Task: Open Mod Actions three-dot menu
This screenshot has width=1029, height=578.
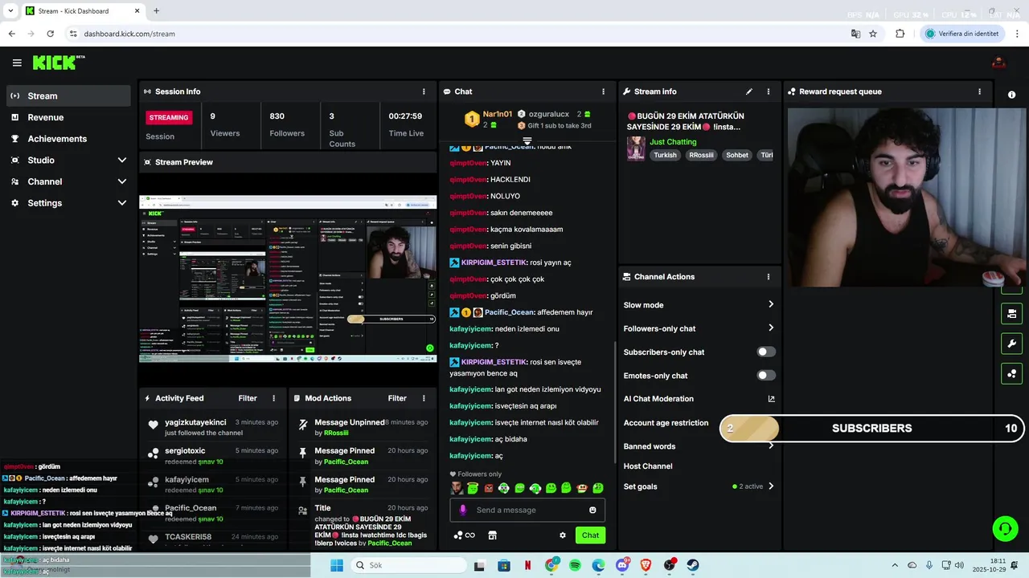Action: [x=424, y=398]
